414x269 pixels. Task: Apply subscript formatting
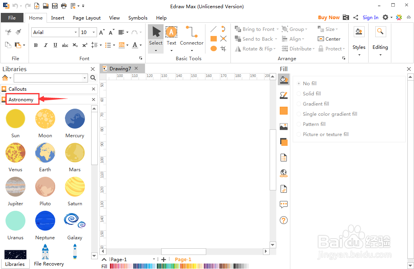pos(75,45)
